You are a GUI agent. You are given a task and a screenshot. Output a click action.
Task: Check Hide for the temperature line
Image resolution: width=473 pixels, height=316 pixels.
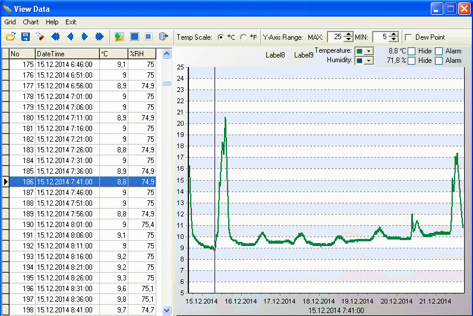pos(411,52)
